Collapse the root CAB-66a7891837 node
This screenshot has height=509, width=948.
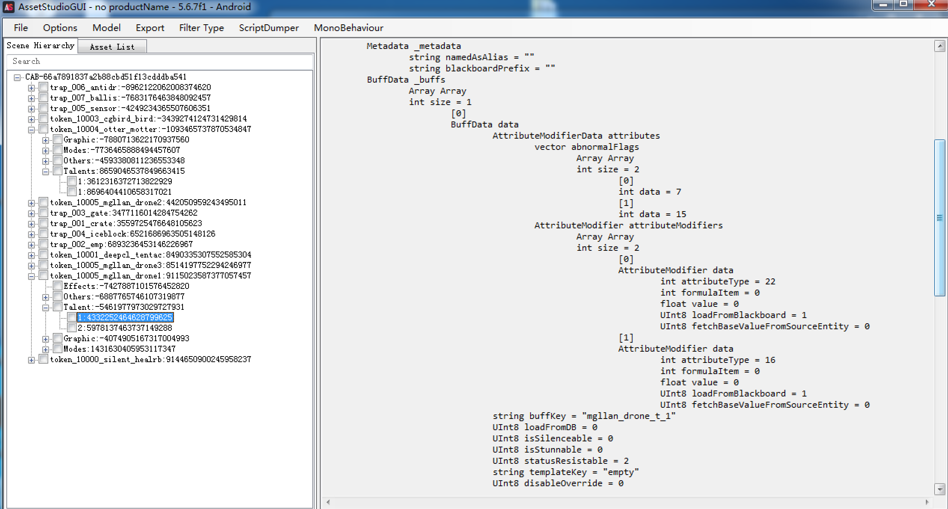[x=17, y=77]
